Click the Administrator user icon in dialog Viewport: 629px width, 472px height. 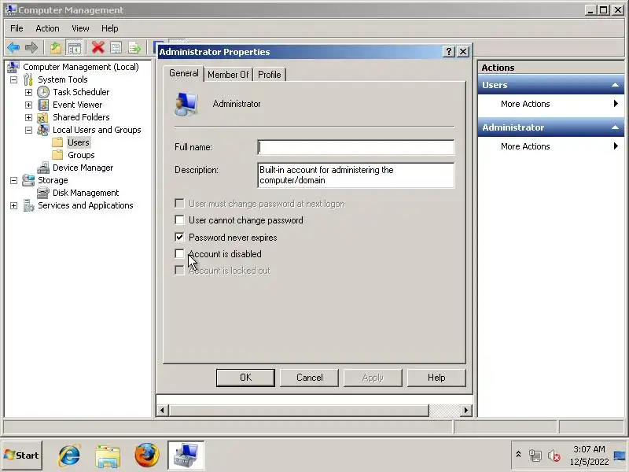click(186, 104)
